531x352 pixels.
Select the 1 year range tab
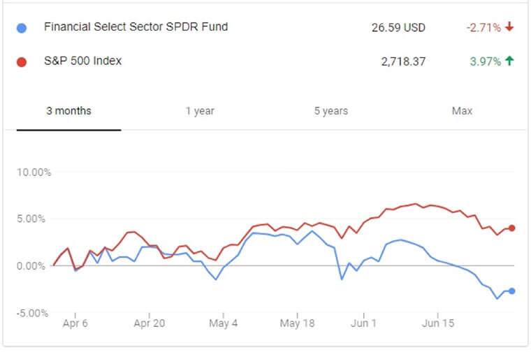click(x=200, y=111)
